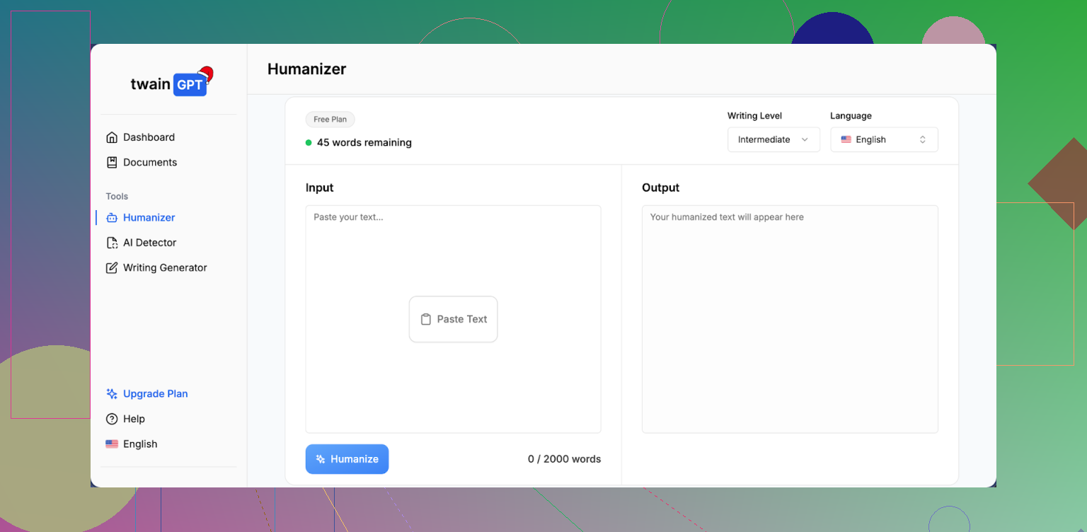
Task: Click the Upgrade Plan sparkle icon
Action: tap(112, 394)
